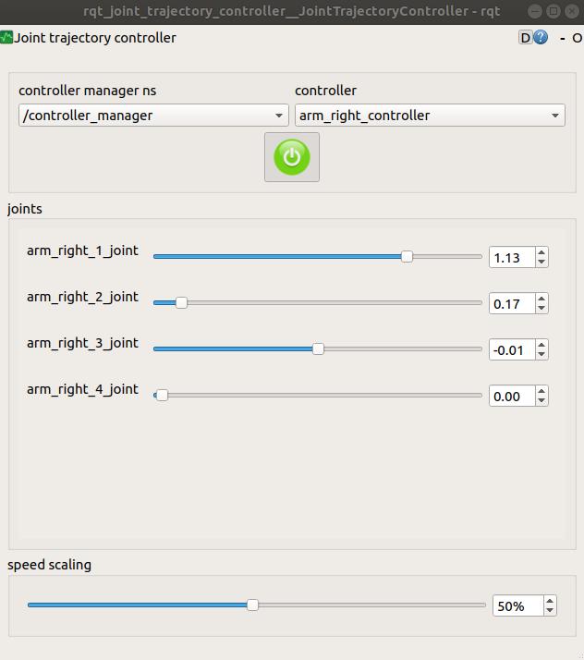Increment the arm_right_1_joint value up arrow
Viewport: 584px width, 660px height.
(541, 252)
